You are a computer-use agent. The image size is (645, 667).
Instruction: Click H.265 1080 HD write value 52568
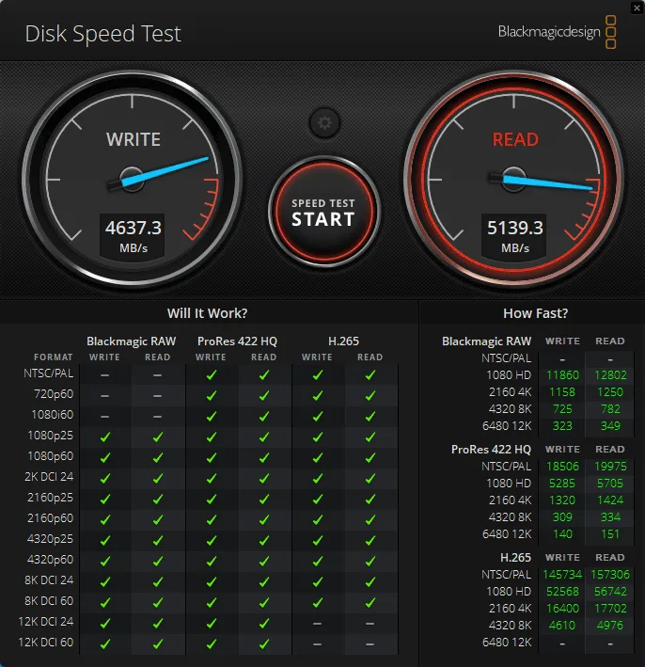562,592
